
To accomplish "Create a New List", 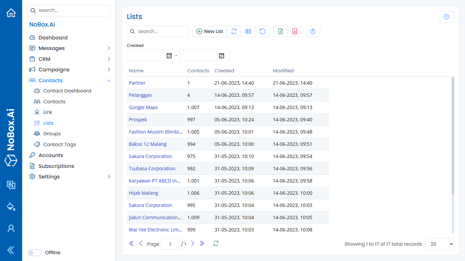I will pyautogui.click(x=209, y=31).
